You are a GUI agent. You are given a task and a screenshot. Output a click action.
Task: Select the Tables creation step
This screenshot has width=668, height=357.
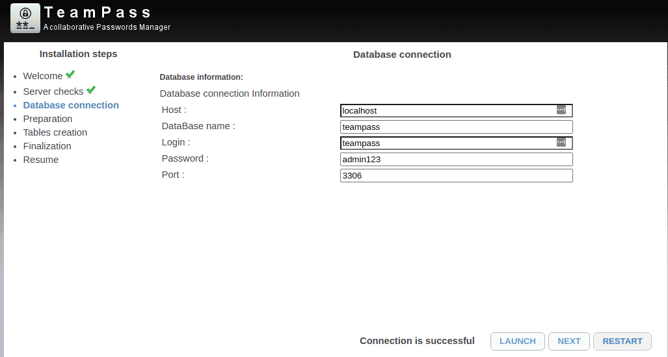(55, 132)
